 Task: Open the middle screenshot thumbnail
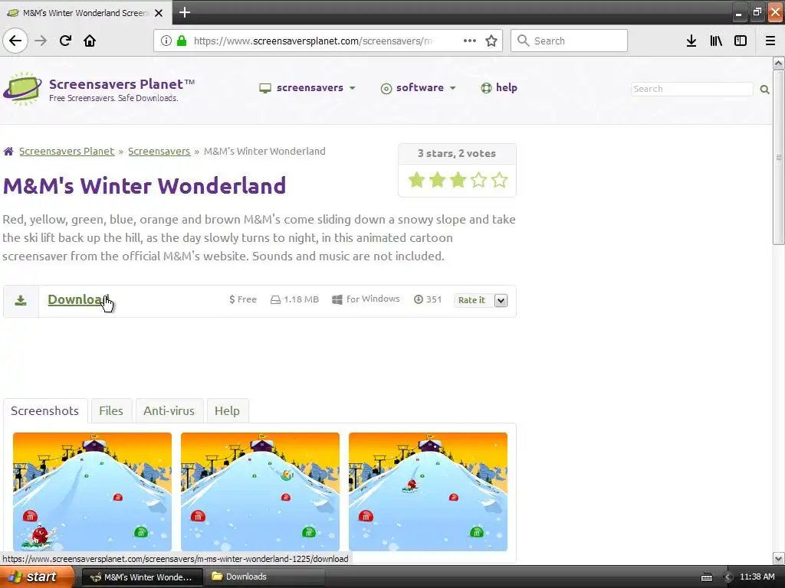[261, 492]
